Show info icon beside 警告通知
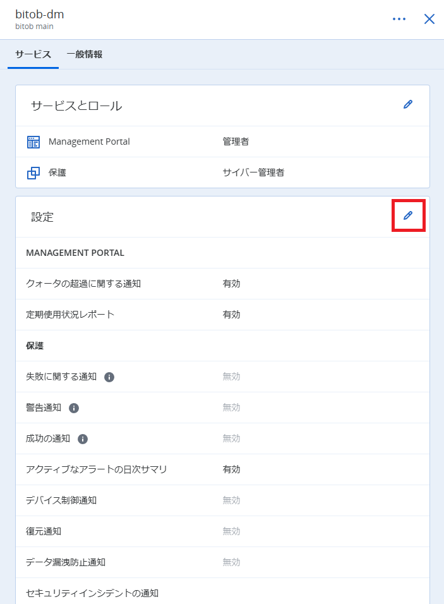This screenshot has height=604, width=444. pos(74,408)
